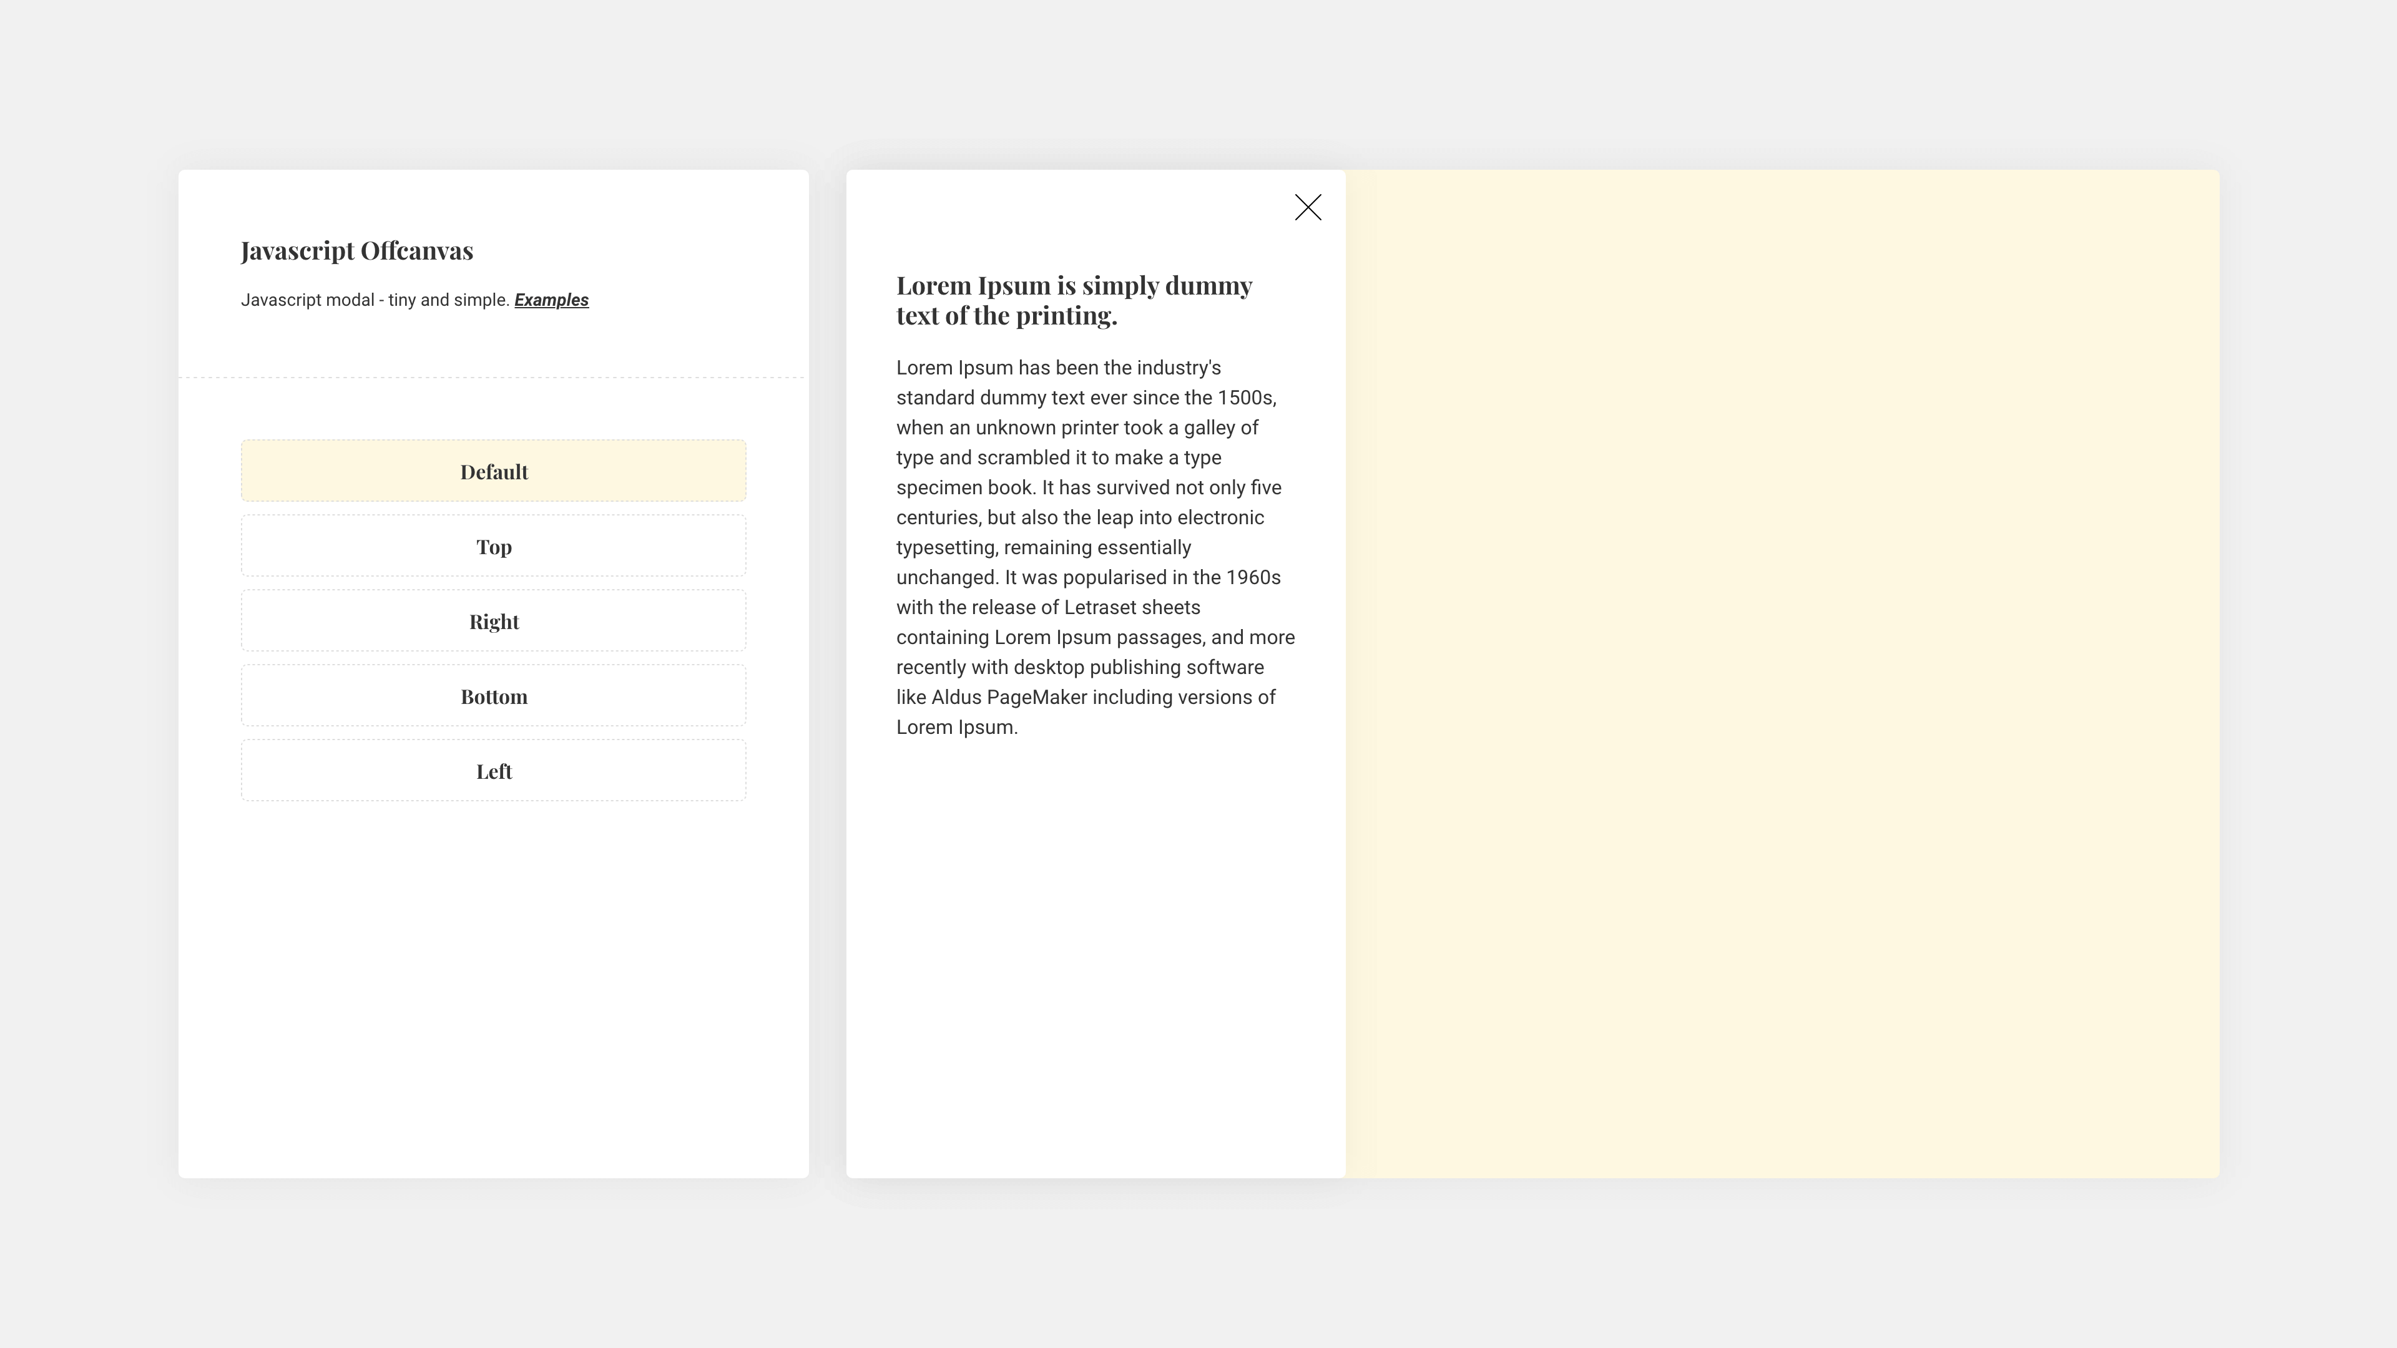Click the 'Javascript Offcanvas' title
The width and height of the screenshot is (2397, 1348).
tap(356, 251)
